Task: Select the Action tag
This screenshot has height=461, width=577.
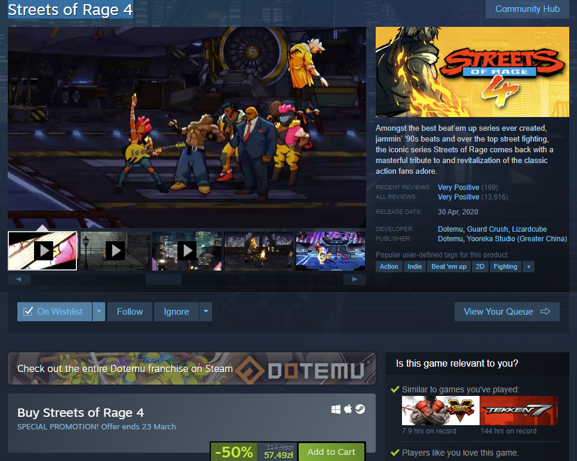Action: [389, 266]
